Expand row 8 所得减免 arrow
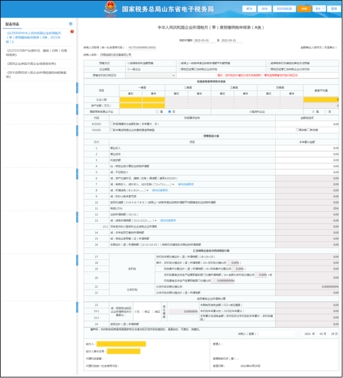 point(148,190)
